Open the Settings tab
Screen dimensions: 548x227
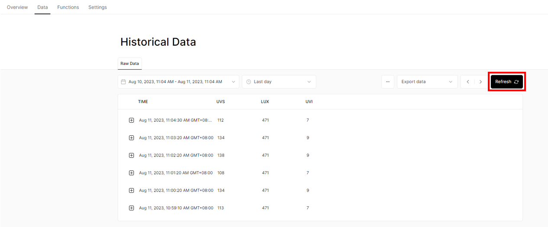point(97,7)
